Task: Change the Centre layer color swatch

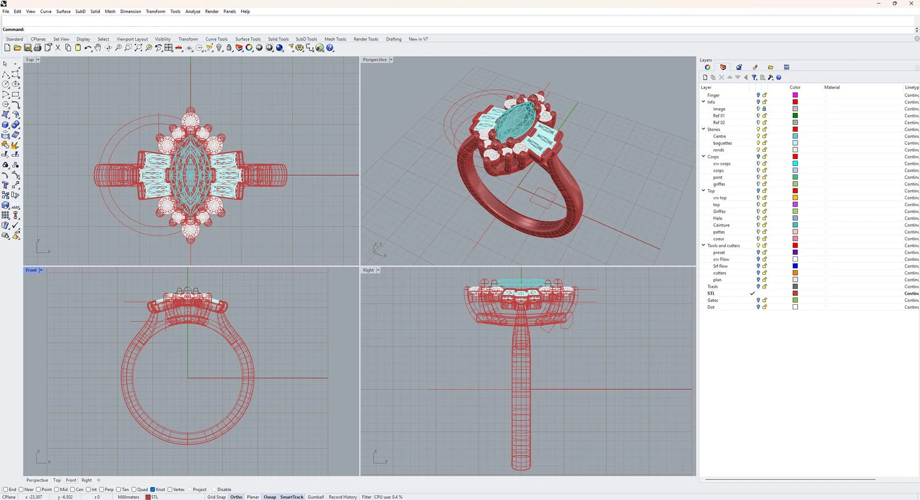Action: point(795,136)
